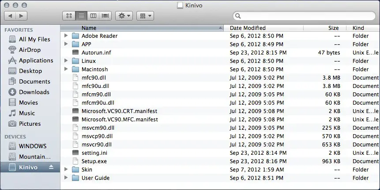Select the Linux folder name
Screen dimensions: 380x190
pos(88,61)
